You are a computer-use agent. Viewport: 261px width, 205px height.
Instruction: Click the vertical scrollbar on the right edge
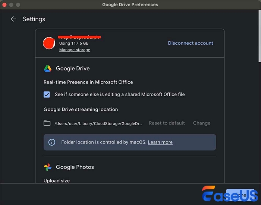point(259,37)
